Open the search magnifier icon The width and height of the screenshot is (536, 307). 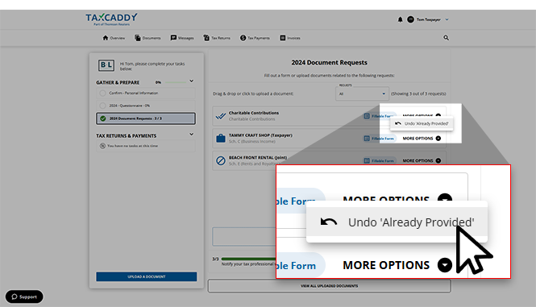(446, 38)
